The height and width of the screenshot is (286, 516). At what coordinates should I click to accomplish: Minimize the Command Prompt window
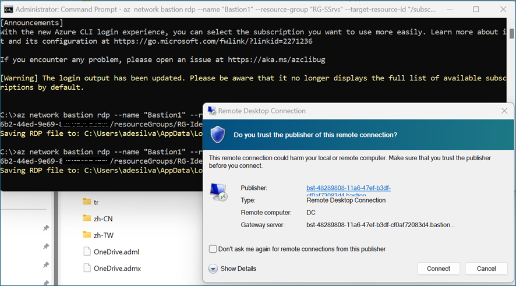450,9
